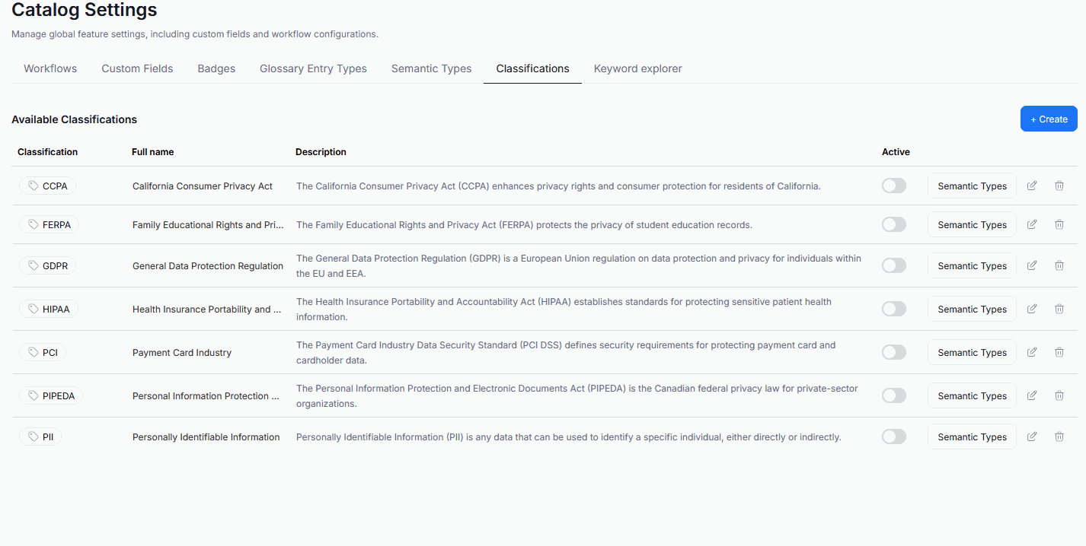The height and width of the screenshot is (546, 1086).
Task: Open Semantic Types for the FERPA row
Action: 972,225
